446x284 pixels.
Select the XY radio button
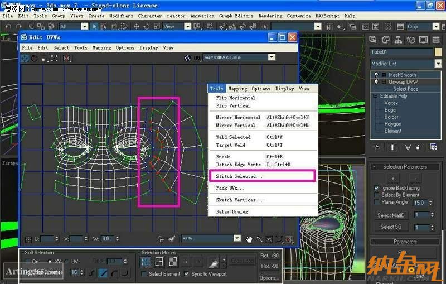click(50, 261)
